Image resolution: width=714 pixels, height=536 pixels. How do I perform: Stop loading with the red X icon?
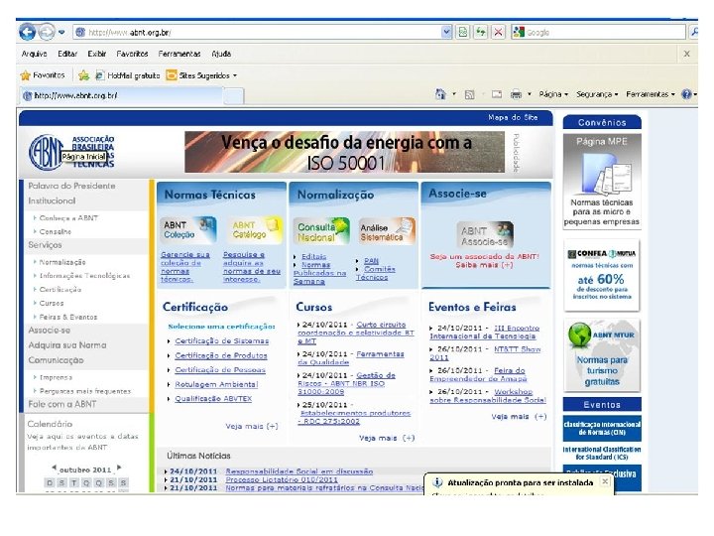point(498,32)
